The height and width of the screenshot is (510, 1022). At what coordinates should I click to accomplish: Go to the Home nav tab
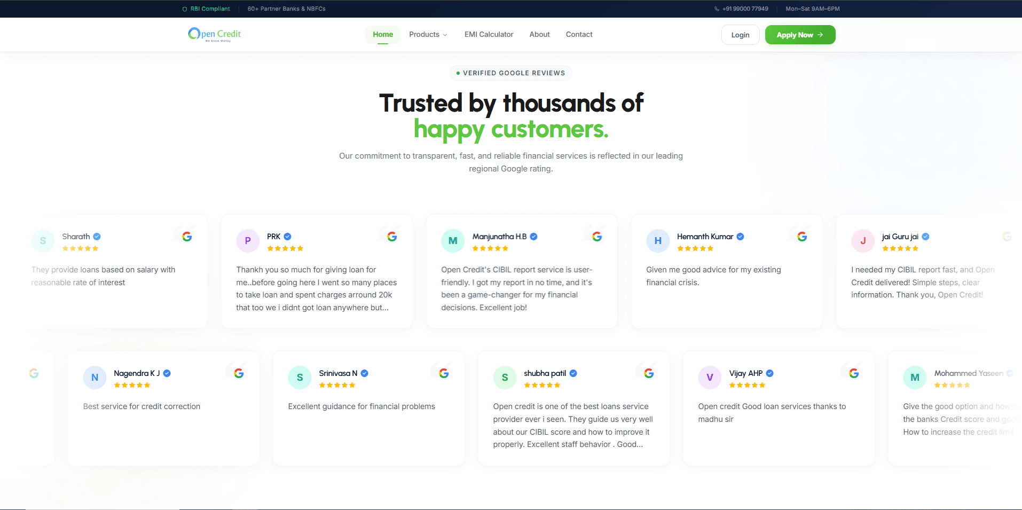383,34
